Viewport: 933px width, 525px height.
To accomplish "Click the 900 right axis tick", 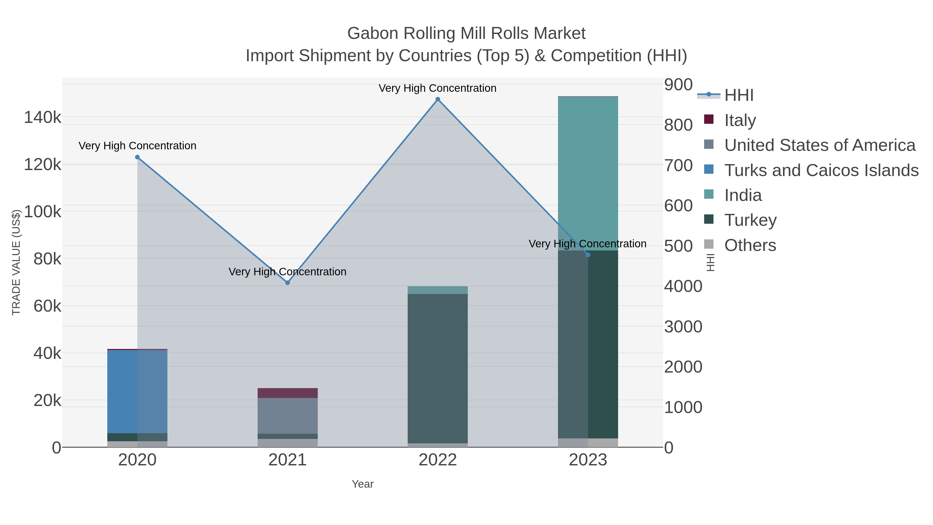I will pos(678,85).
